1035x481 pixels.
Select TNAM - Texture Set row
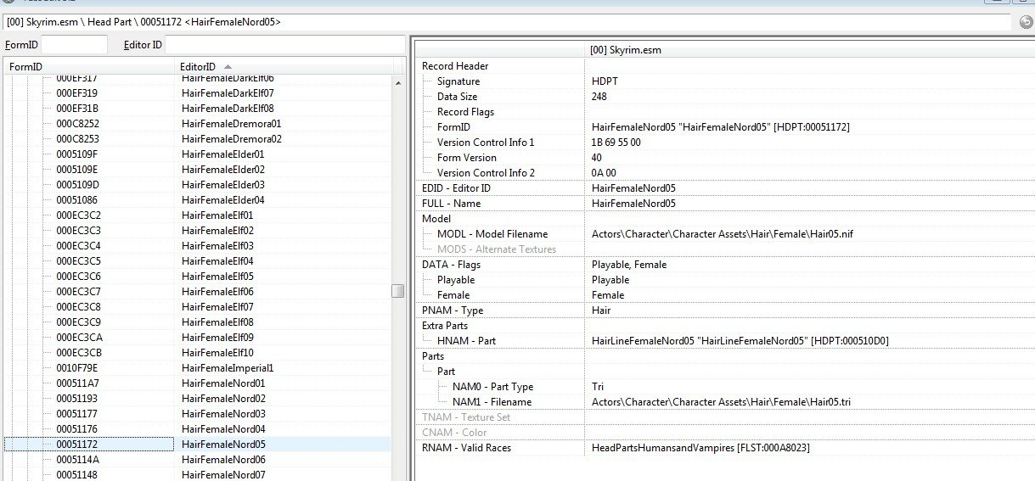(x=727, y=417)
